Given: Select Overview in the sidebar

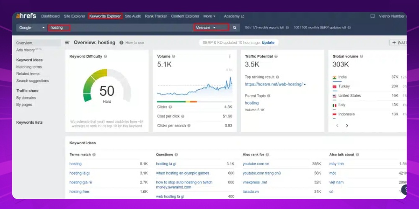Looking at the screenshot, I should [38, 43].
